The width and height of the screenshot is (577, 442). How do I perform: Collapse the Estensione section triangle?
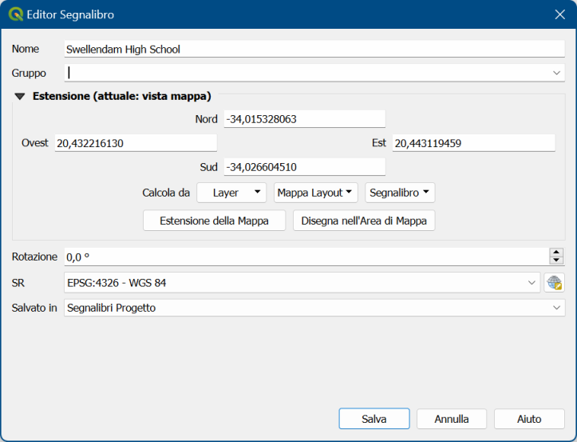coord(19,97)
